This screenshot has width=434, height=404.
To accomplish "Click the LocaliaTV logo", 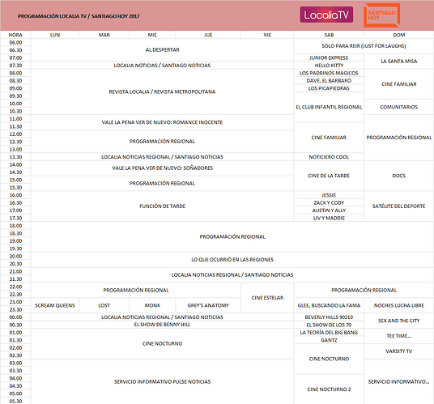I will (x=326, y=15).
